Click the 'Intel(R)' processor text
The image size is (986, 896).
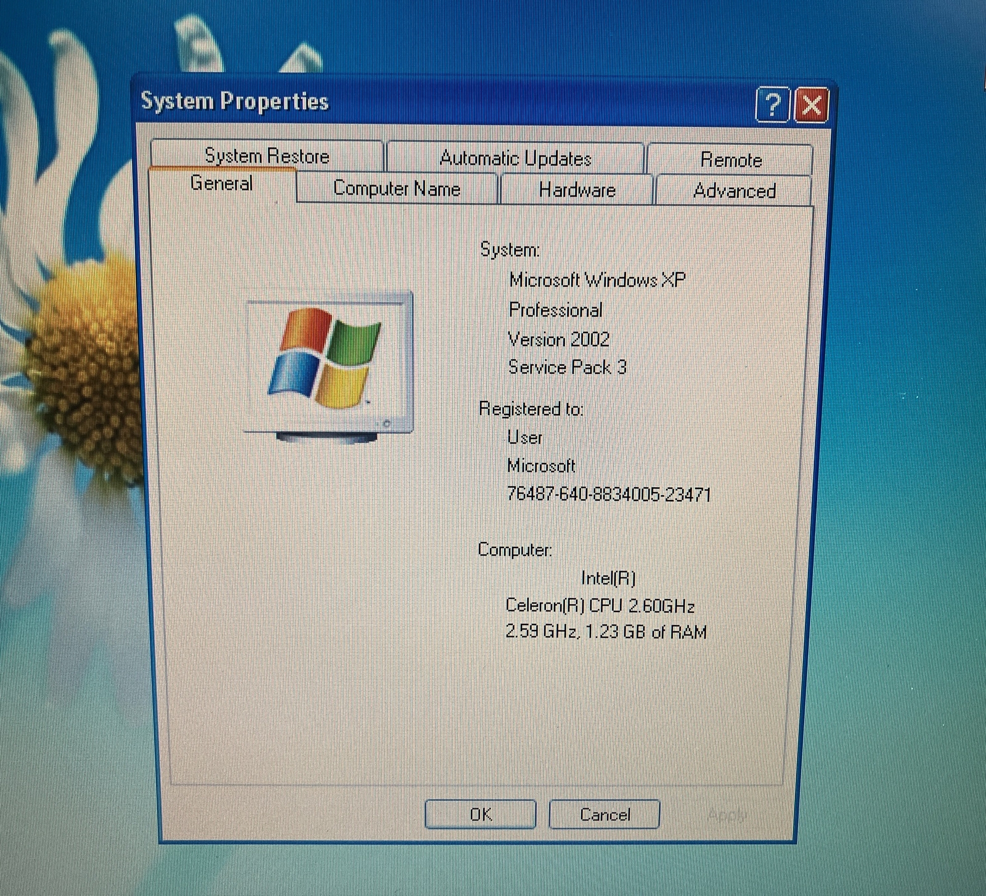608,578
